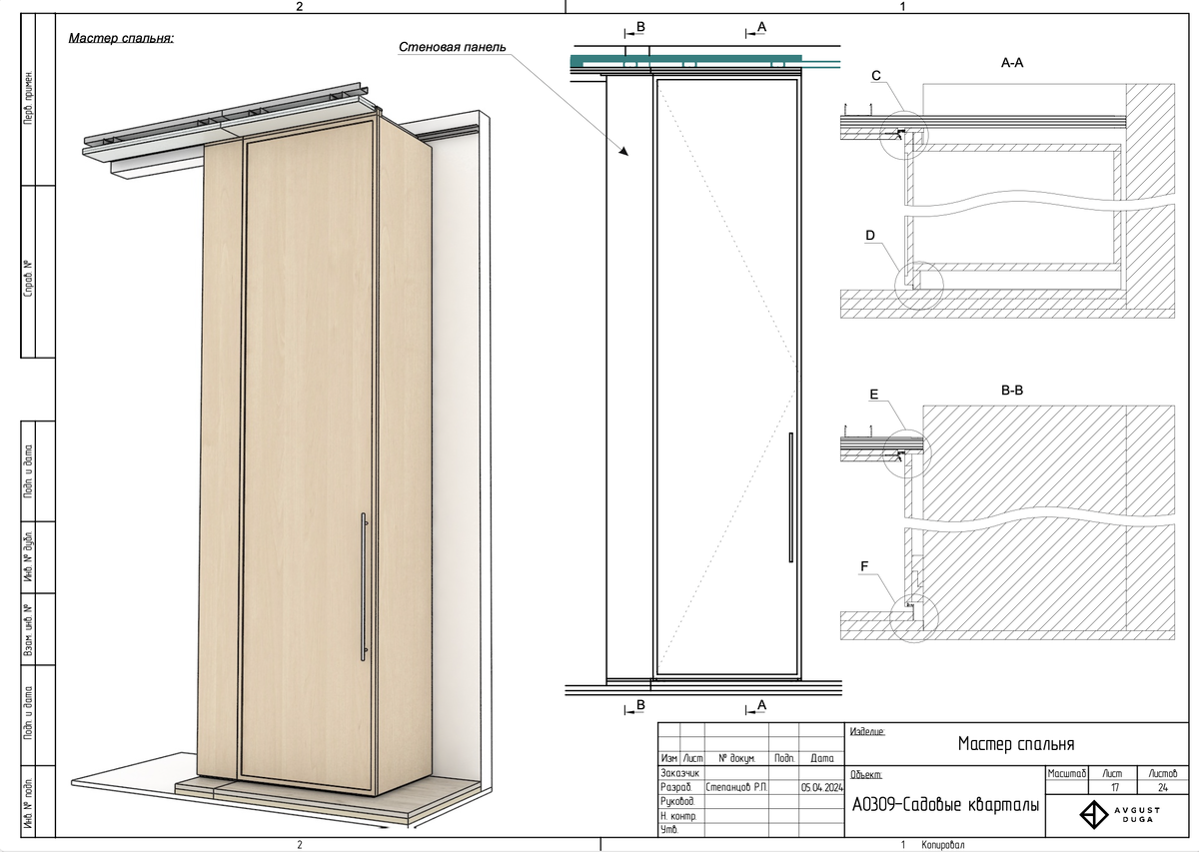Click the total sheets value '24'
Viewport: 1199px width, 852px height.
[1162, 788]
